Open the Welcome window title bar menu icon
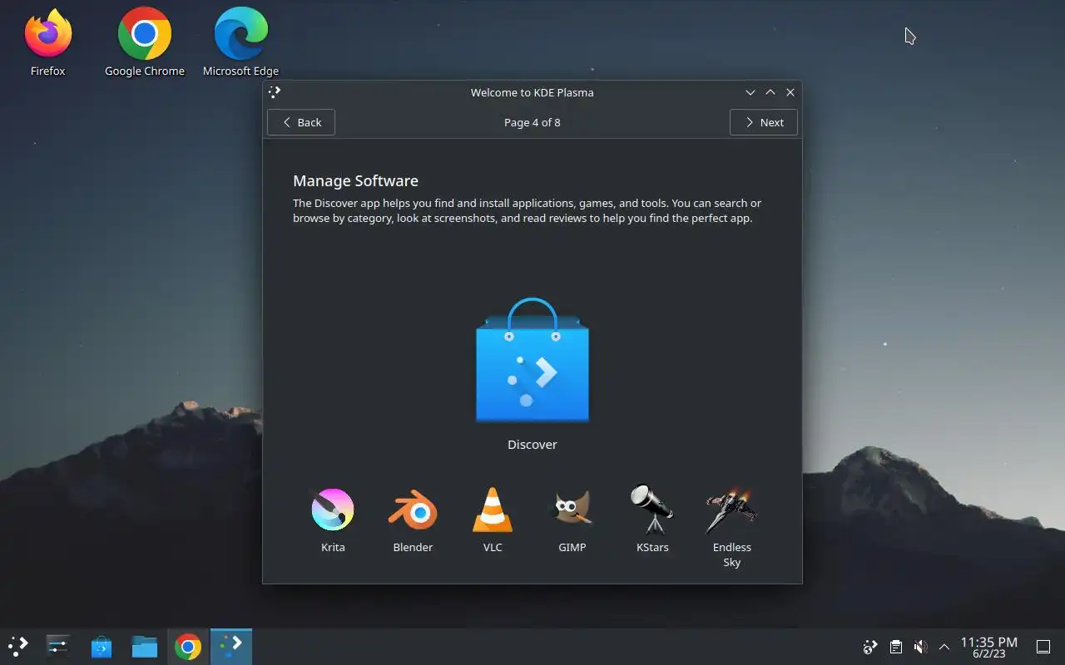1065x665 pixels. pos(275,92)
